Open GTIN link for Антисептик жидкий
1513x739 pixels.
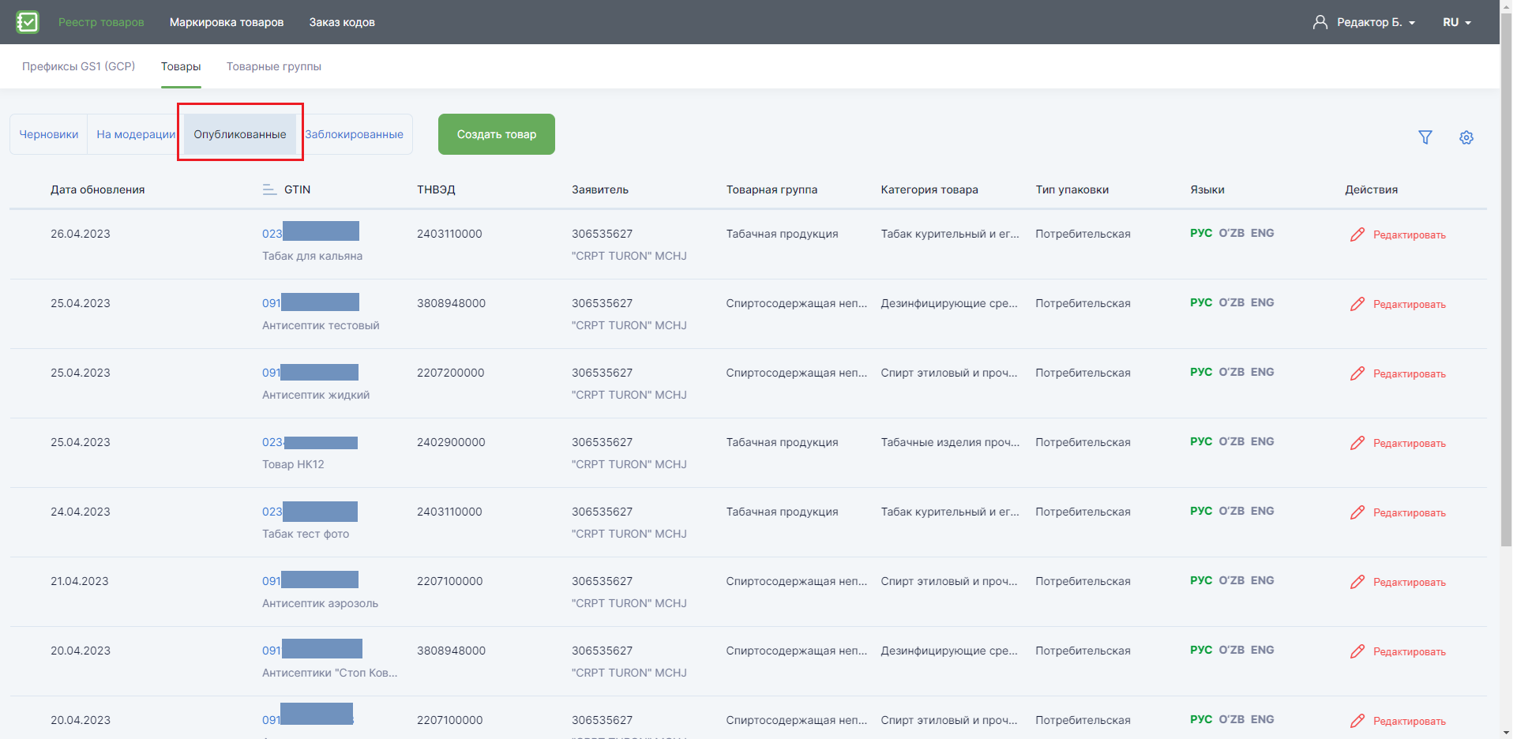point(310,373)
